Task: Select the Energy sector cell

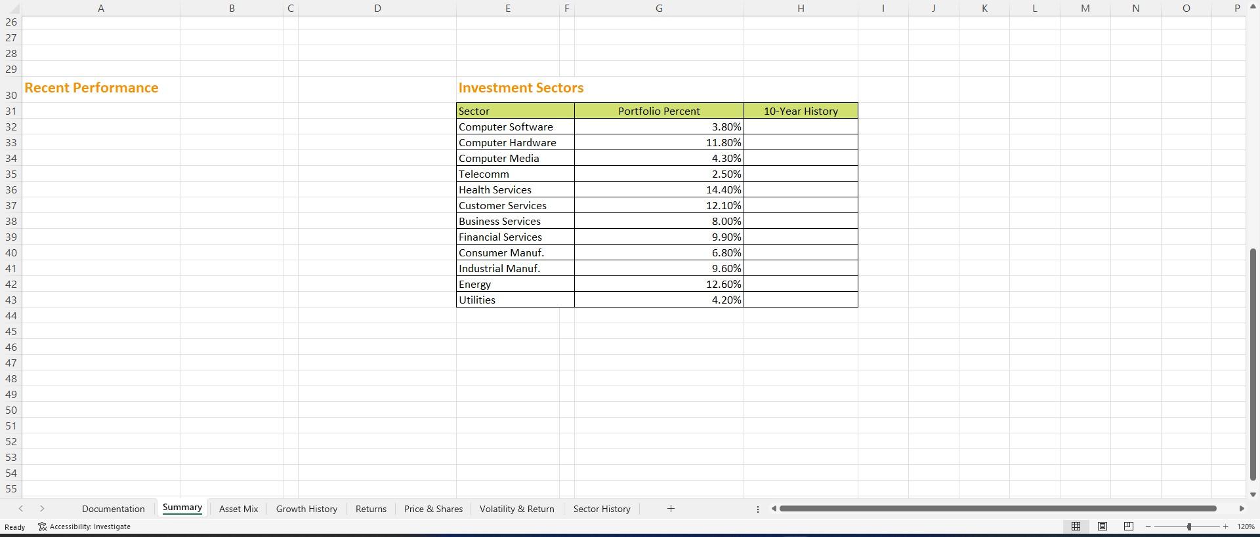Action: (515, 284)
